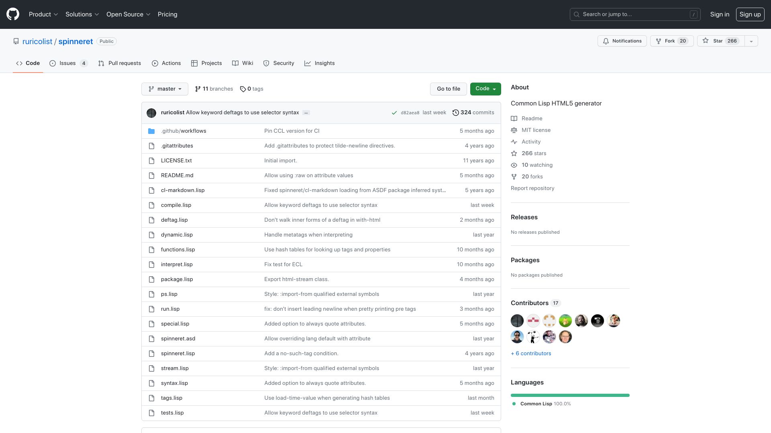Open the README.md file
Screen dimensions: 771x433
177,175
